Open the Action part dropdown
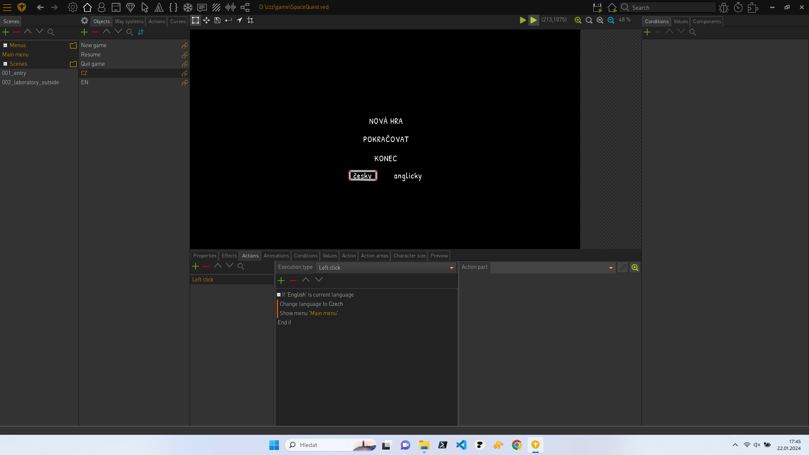The width and height of the screenshot is (809, 455). pyautogui.click(x=552, y=268)
